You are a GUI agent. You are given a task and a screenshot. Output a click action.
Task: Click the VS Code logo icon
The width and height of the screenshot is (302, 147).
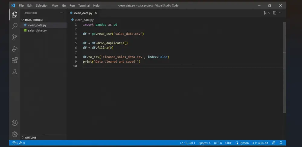[x=13, y=5]
